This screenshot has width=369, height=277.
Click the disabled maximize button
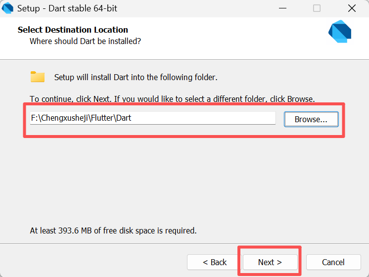317,8
